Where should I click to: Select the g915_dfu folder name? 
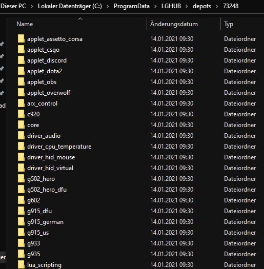39,211
